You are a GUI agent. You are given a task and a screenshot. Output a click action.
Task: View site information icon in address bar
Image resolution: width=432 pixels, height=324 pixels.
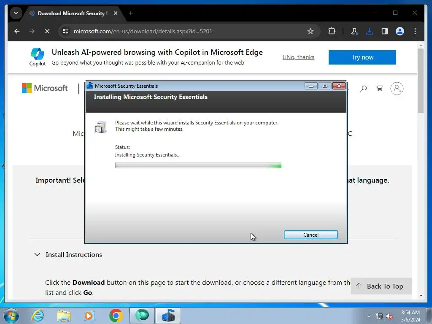(x=65, y=31)
